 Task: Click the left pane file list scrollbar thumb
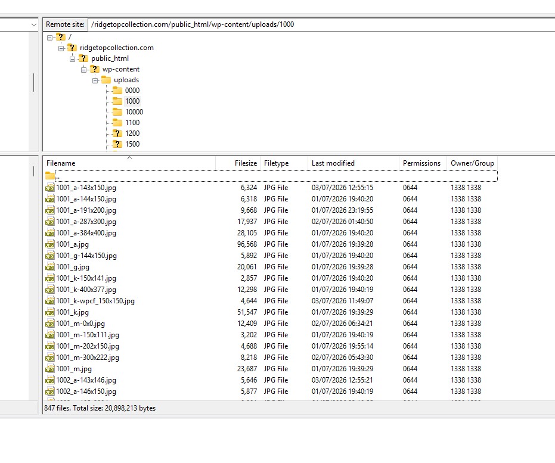pyautogui.click(x=33, y=171)
